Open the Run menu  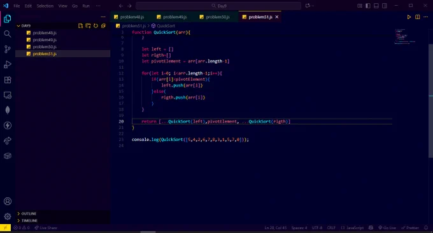click(x=86, y=6)
